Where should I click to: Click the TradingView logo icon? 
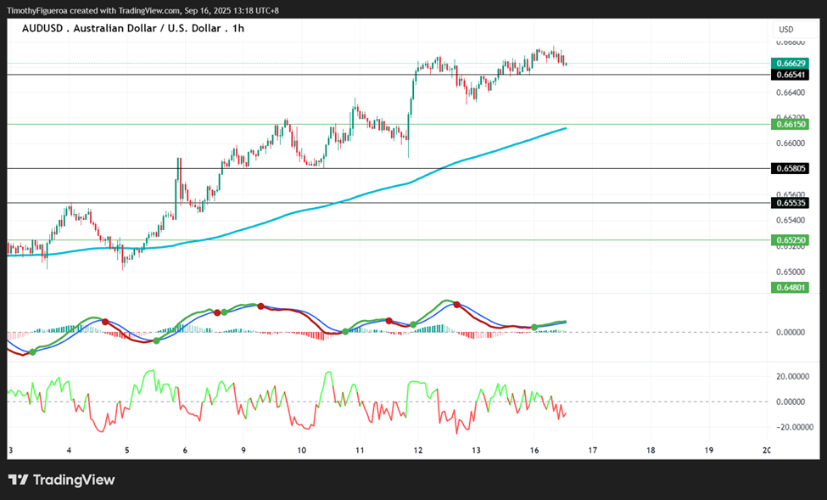coord(18,480)
